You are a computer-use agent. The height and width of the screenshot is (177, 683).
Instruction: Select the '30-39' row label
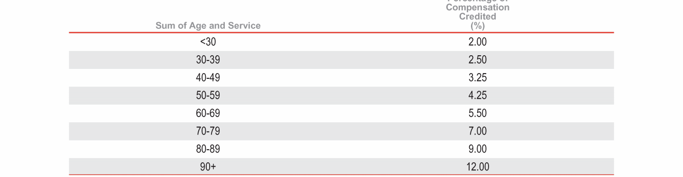click(208, 60)
